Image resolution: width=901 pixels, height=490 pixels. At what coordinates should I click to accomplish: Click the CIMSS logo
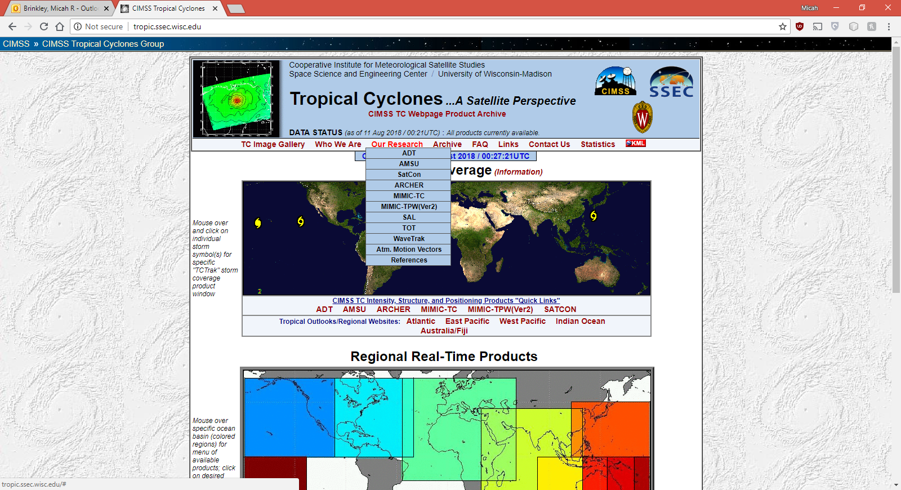pyautogui.click(x=615, y=81)
